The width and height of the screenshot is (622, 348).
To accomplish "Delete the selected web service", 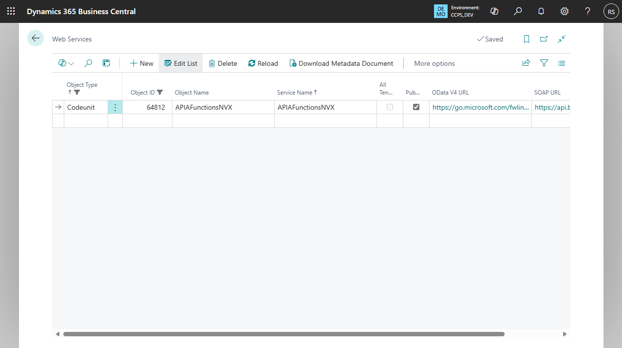I will 223,63.
